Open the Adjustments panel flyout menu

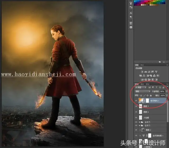tap(167, 65)
